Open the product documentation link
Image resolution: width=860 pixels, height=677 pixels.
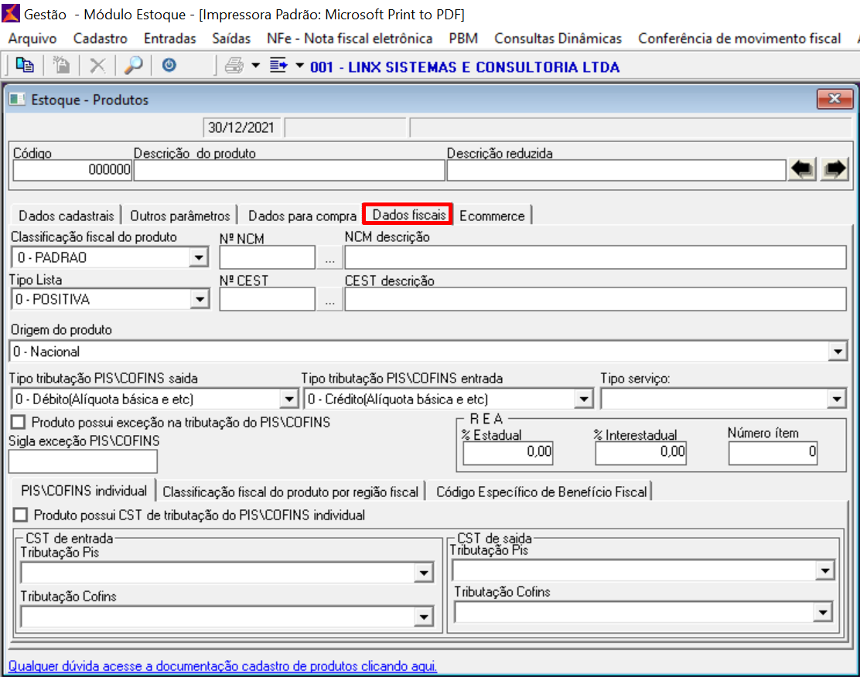(x=222, y=665)
